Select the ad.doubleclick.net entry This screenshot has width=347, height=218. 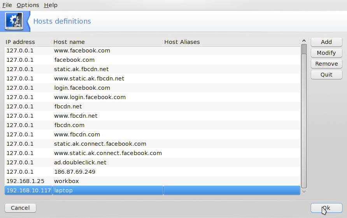[80, 162]
